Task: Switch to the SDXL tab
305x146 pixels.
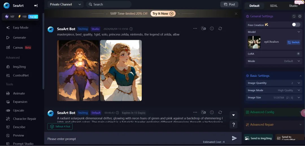Action: click(274, 6)
